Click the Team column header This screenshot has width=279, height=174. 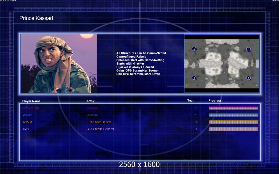point(191,101)
